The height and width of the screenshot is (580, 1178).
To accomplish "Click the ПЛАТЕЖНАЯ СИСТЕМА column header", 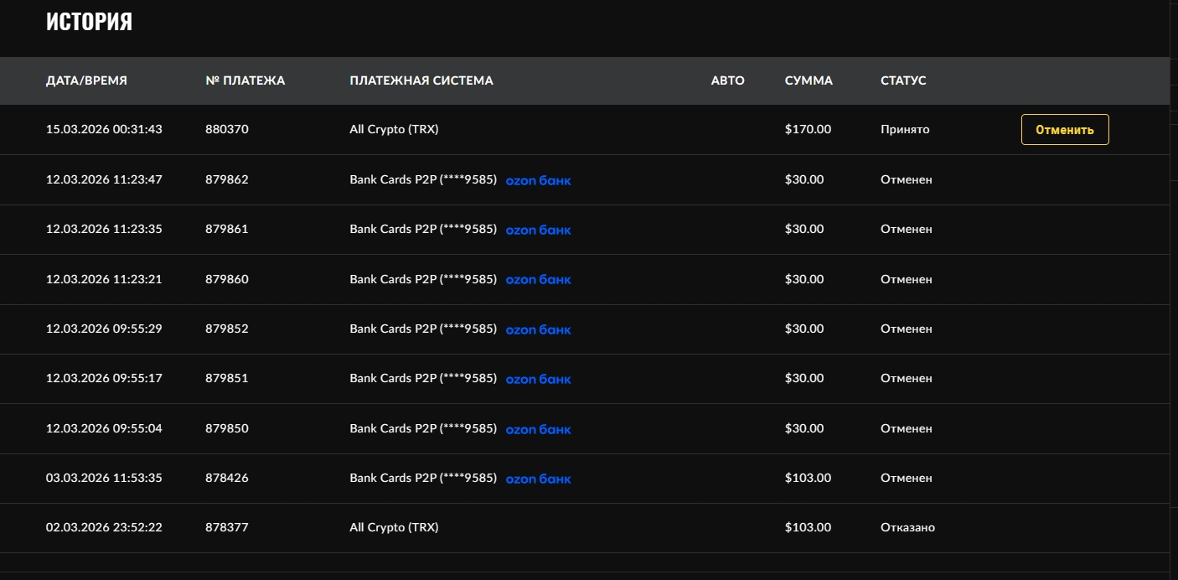I will point(421,80).
